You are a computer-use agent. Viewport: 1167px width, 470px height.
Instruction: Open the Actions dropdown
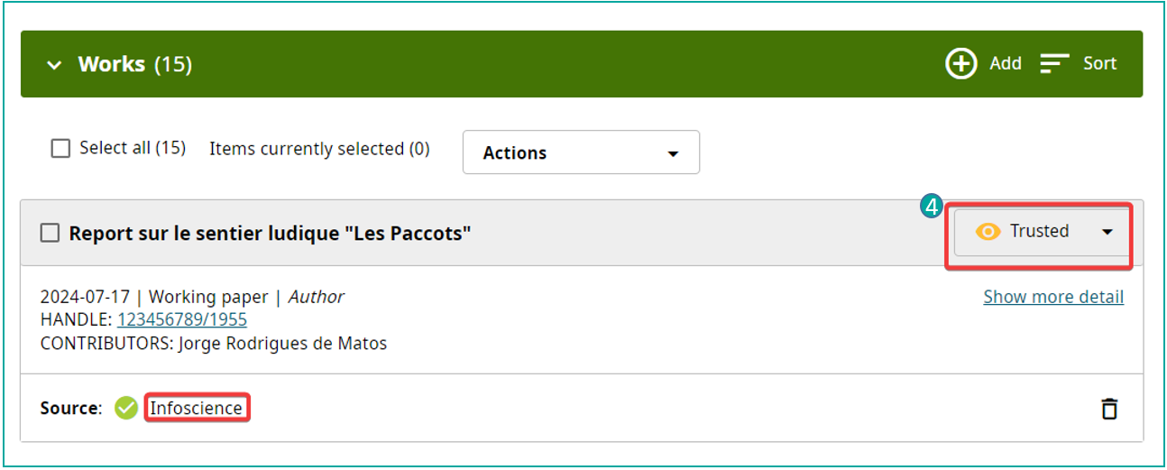coord(580,152)
